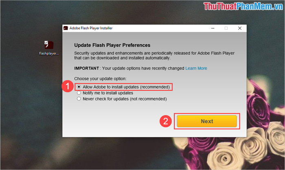Viewport: 285px width, 170px height.
Task: Click the yellow Next button
Action: [x=207, y=121]
